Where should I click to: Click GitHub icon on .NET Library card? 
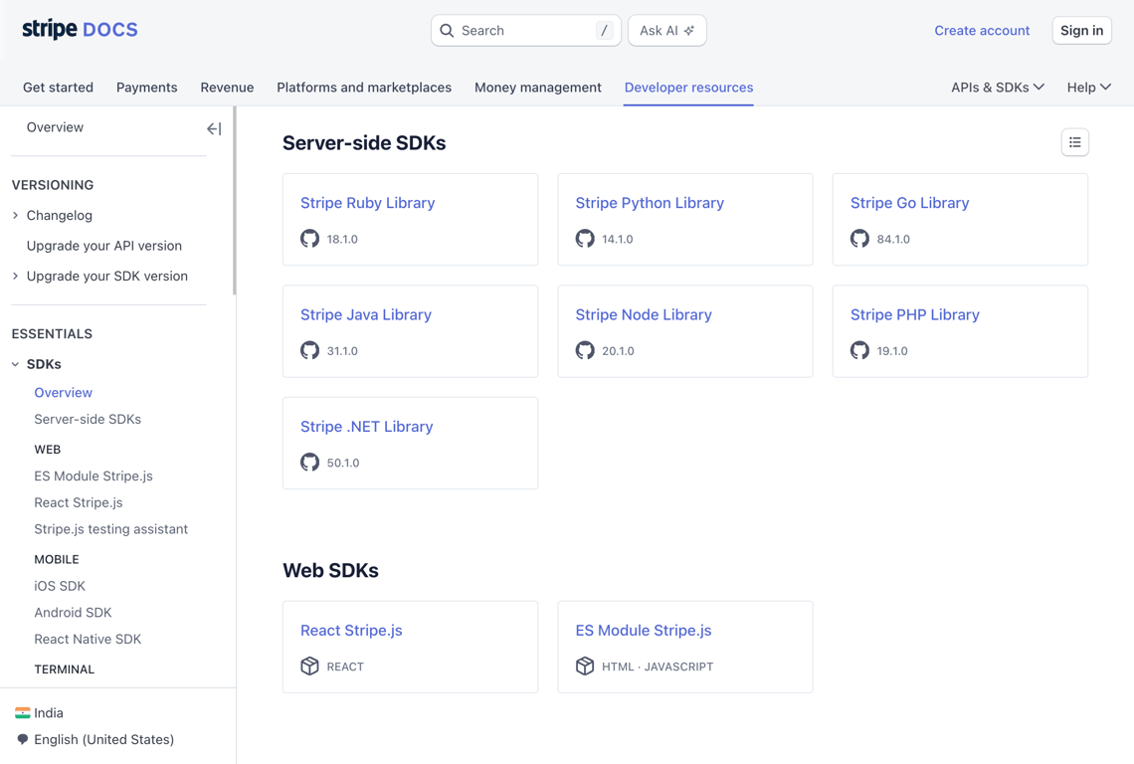[x=310, y=463]
